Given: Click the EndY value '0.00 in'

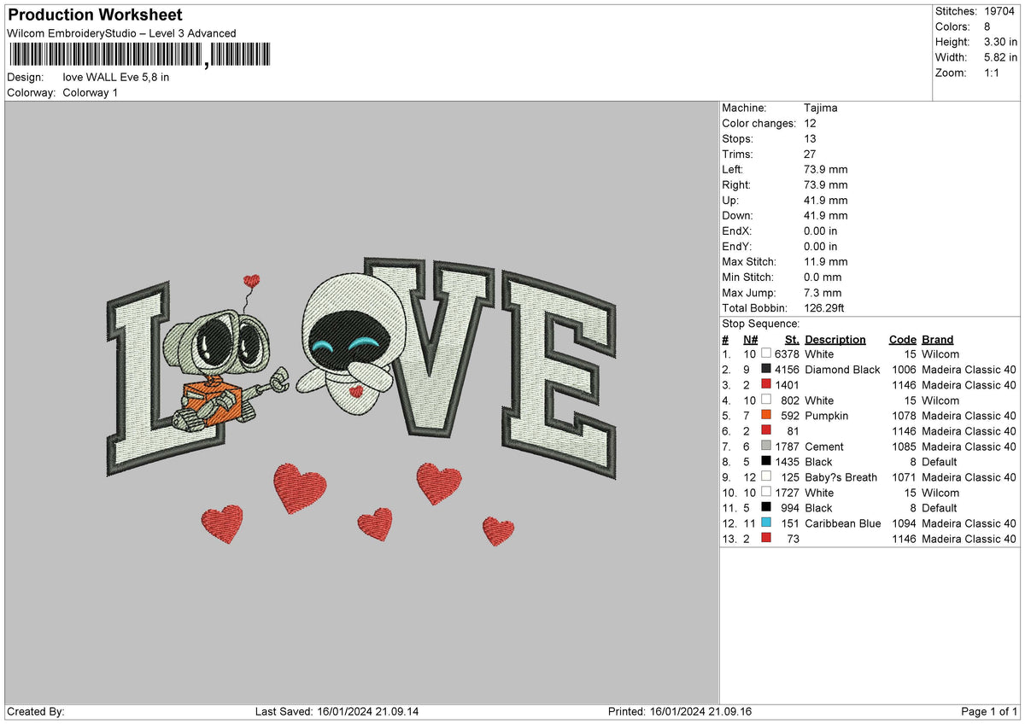Looking at the screenshot, I should click(821, 246).
